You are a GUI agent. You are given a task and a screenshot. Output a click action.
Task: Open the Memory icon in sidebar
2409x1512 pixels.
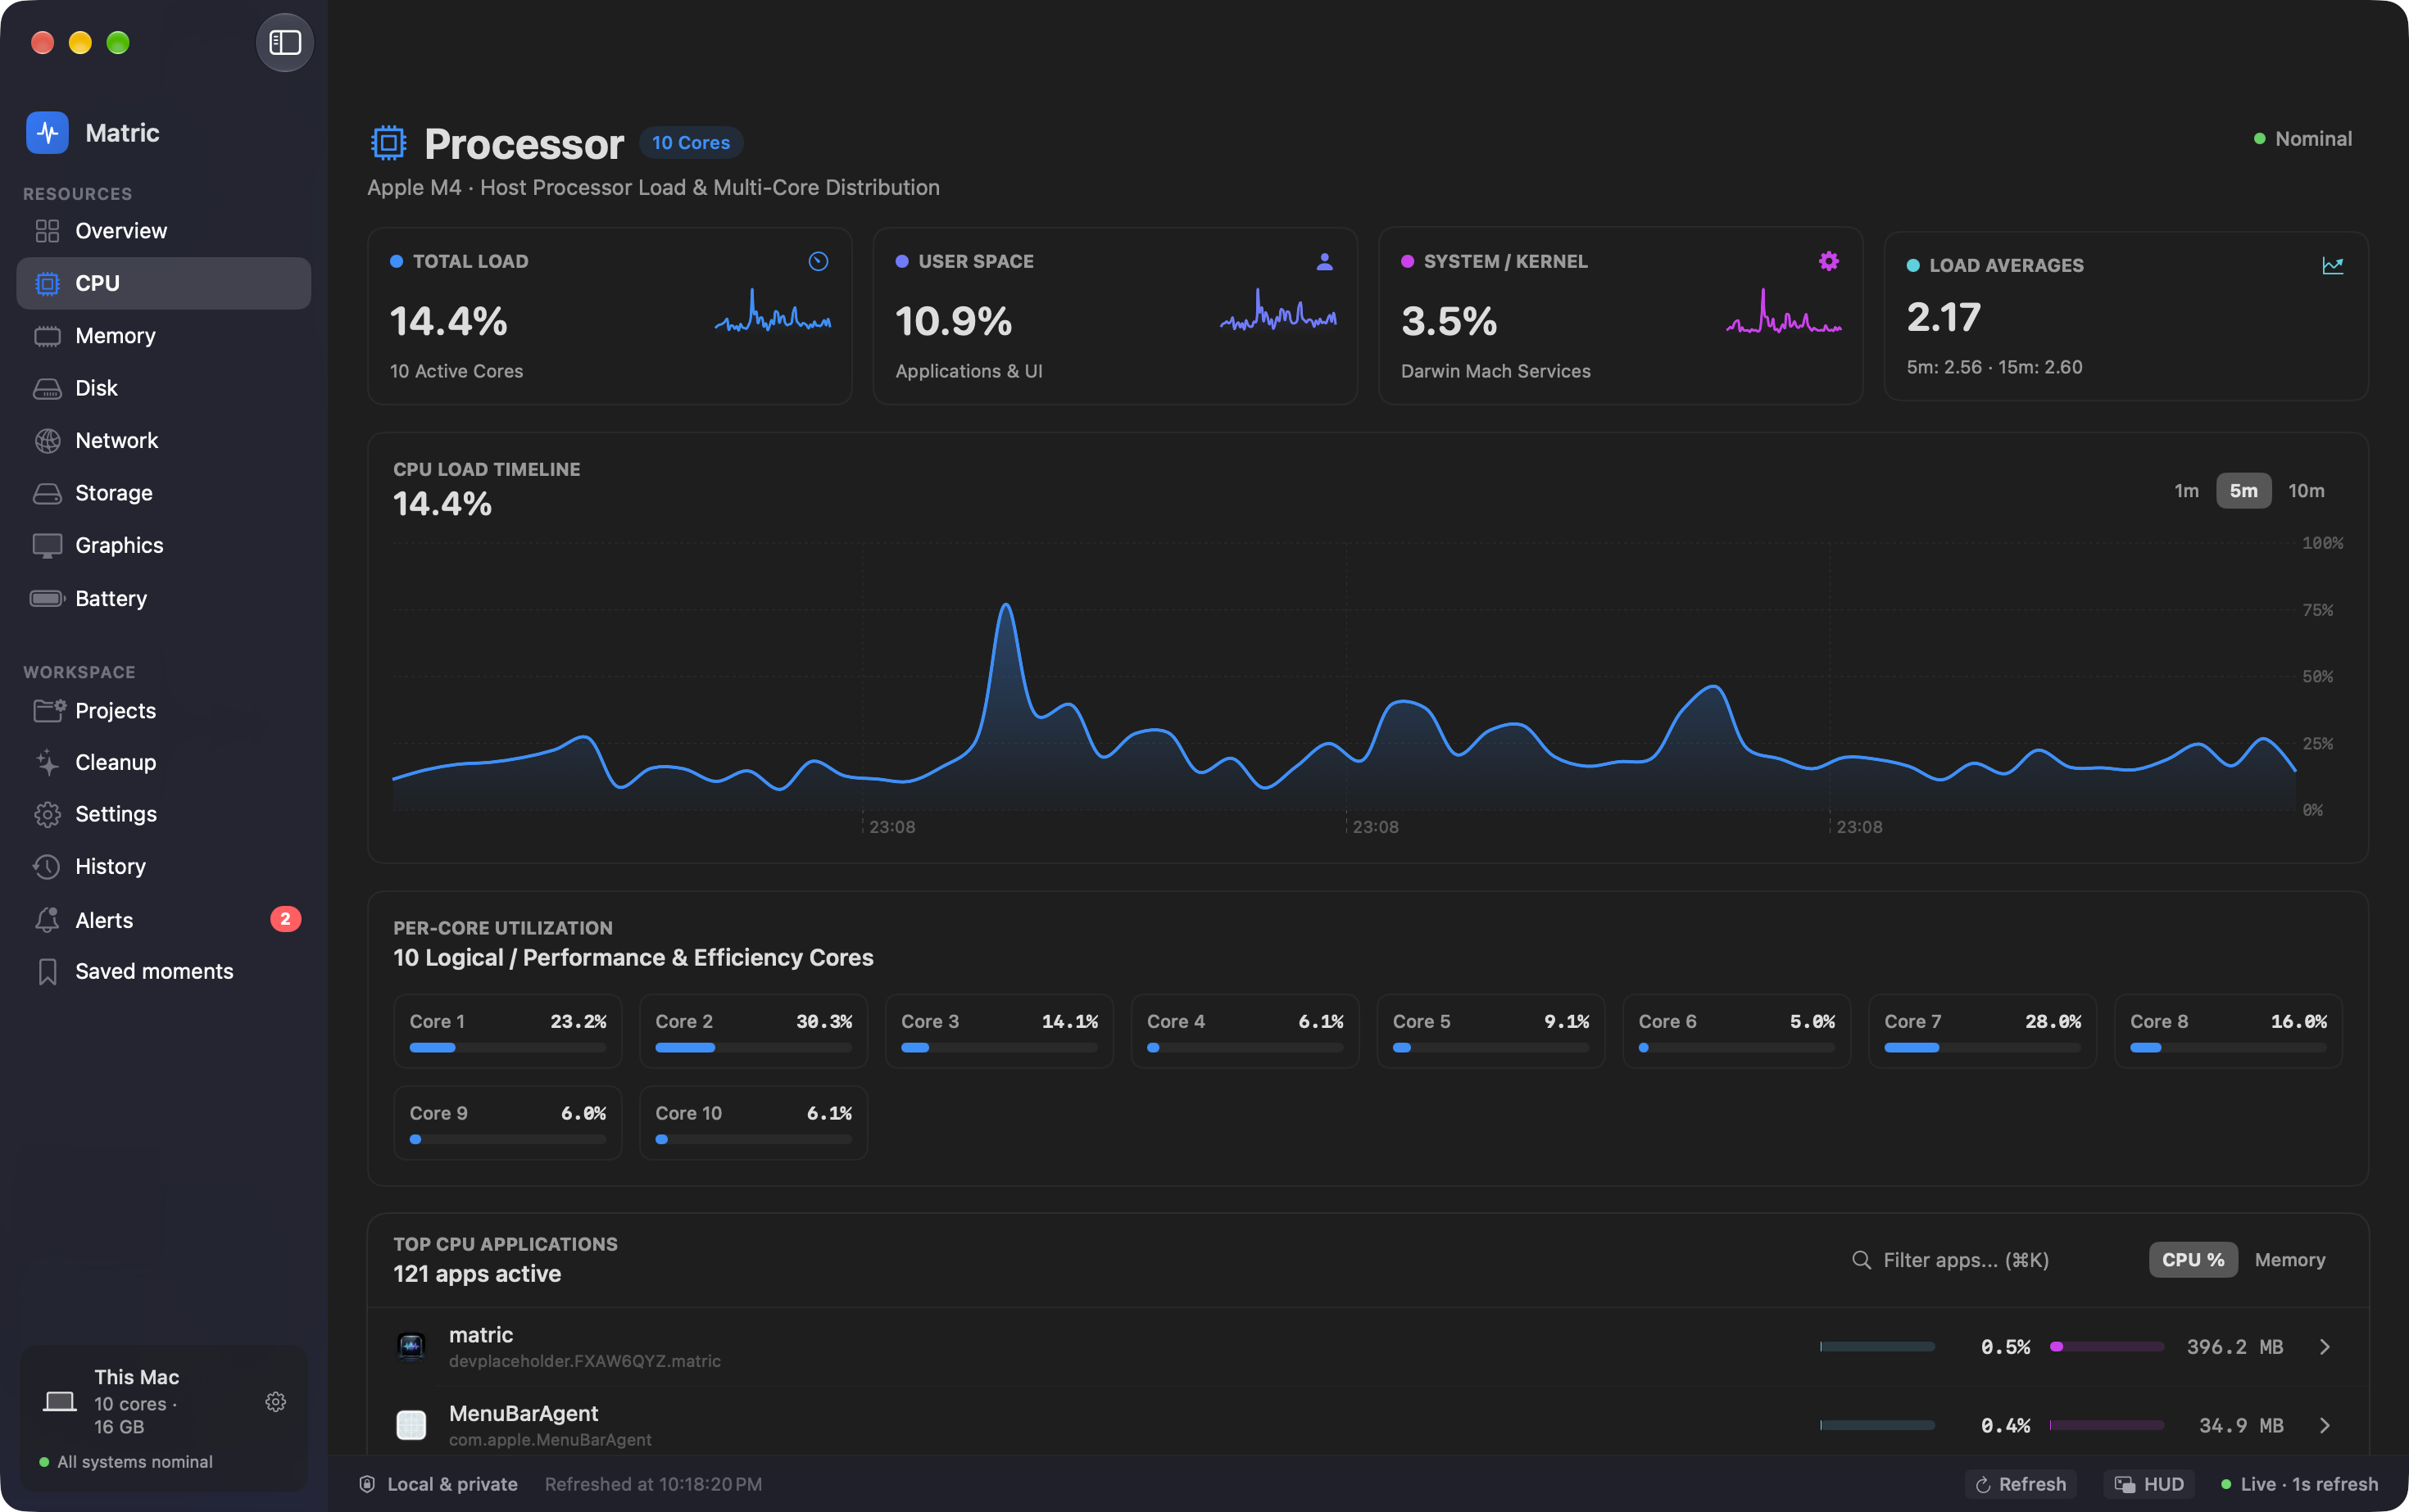point(47,336)
